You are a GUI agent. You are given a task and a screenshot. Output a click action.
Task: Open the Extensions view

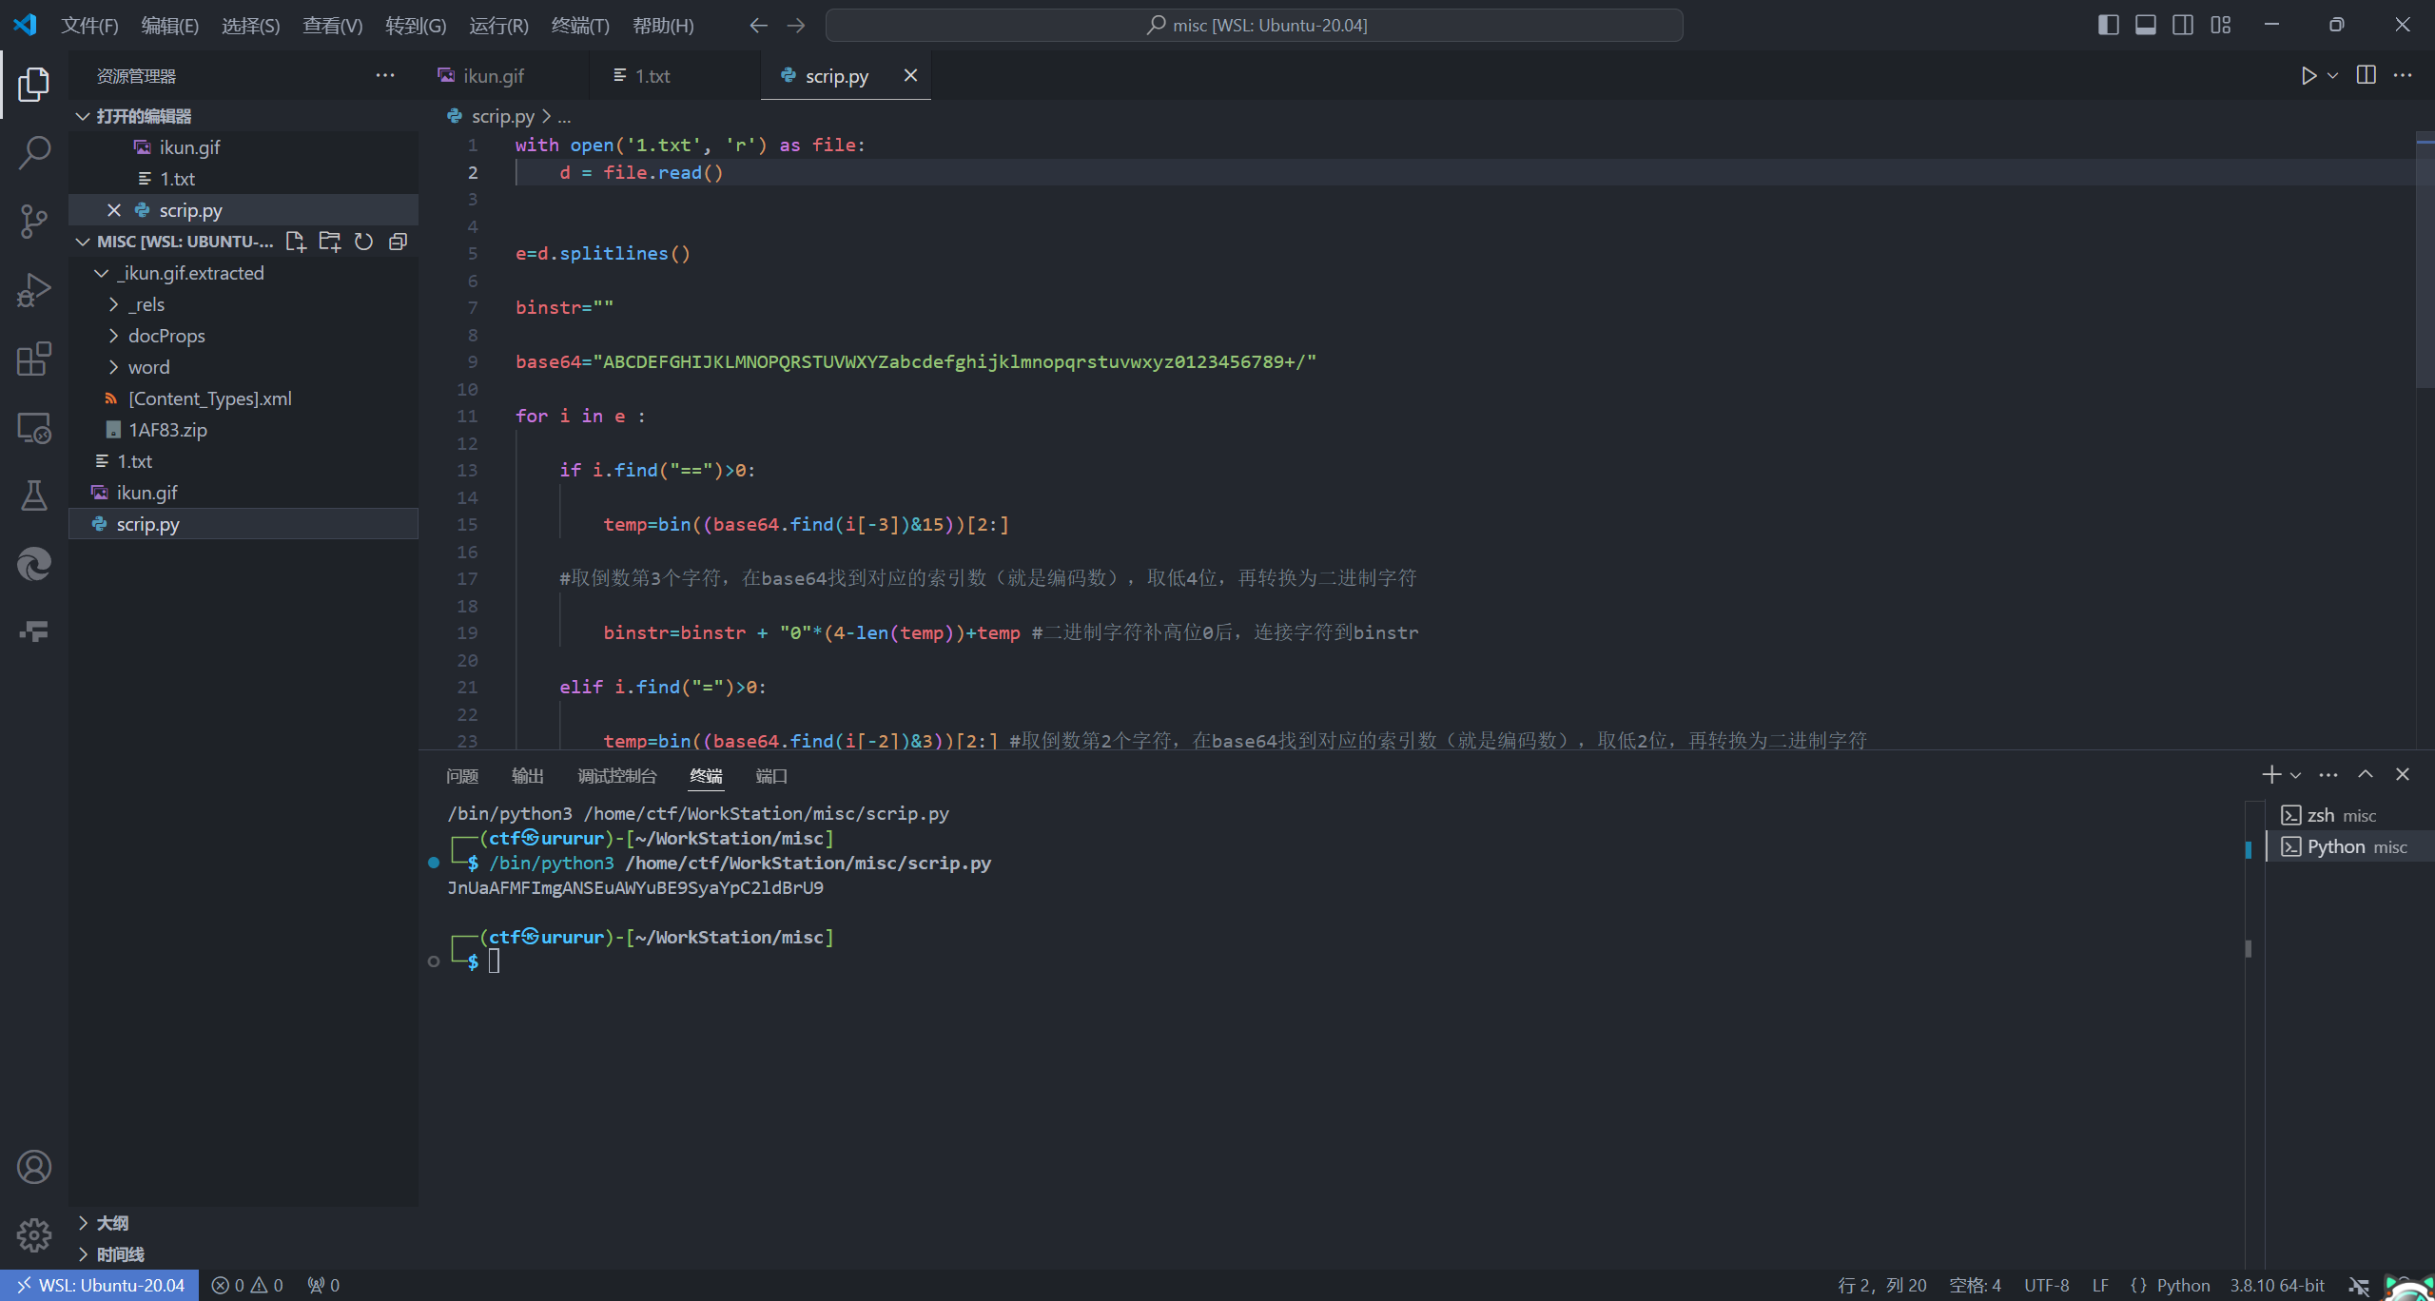[34, 359]
